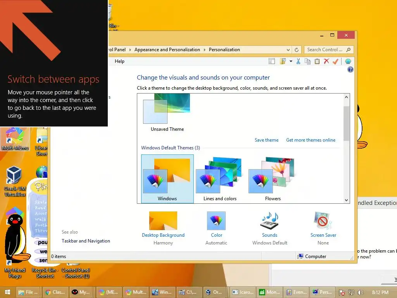
Task: Open the volume speaker tray icon
Action: pos(361,293)
